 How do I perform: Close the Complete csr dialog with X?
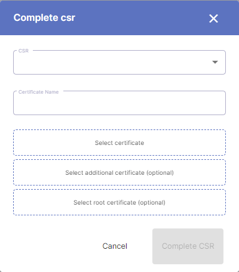tap(213, 18)
